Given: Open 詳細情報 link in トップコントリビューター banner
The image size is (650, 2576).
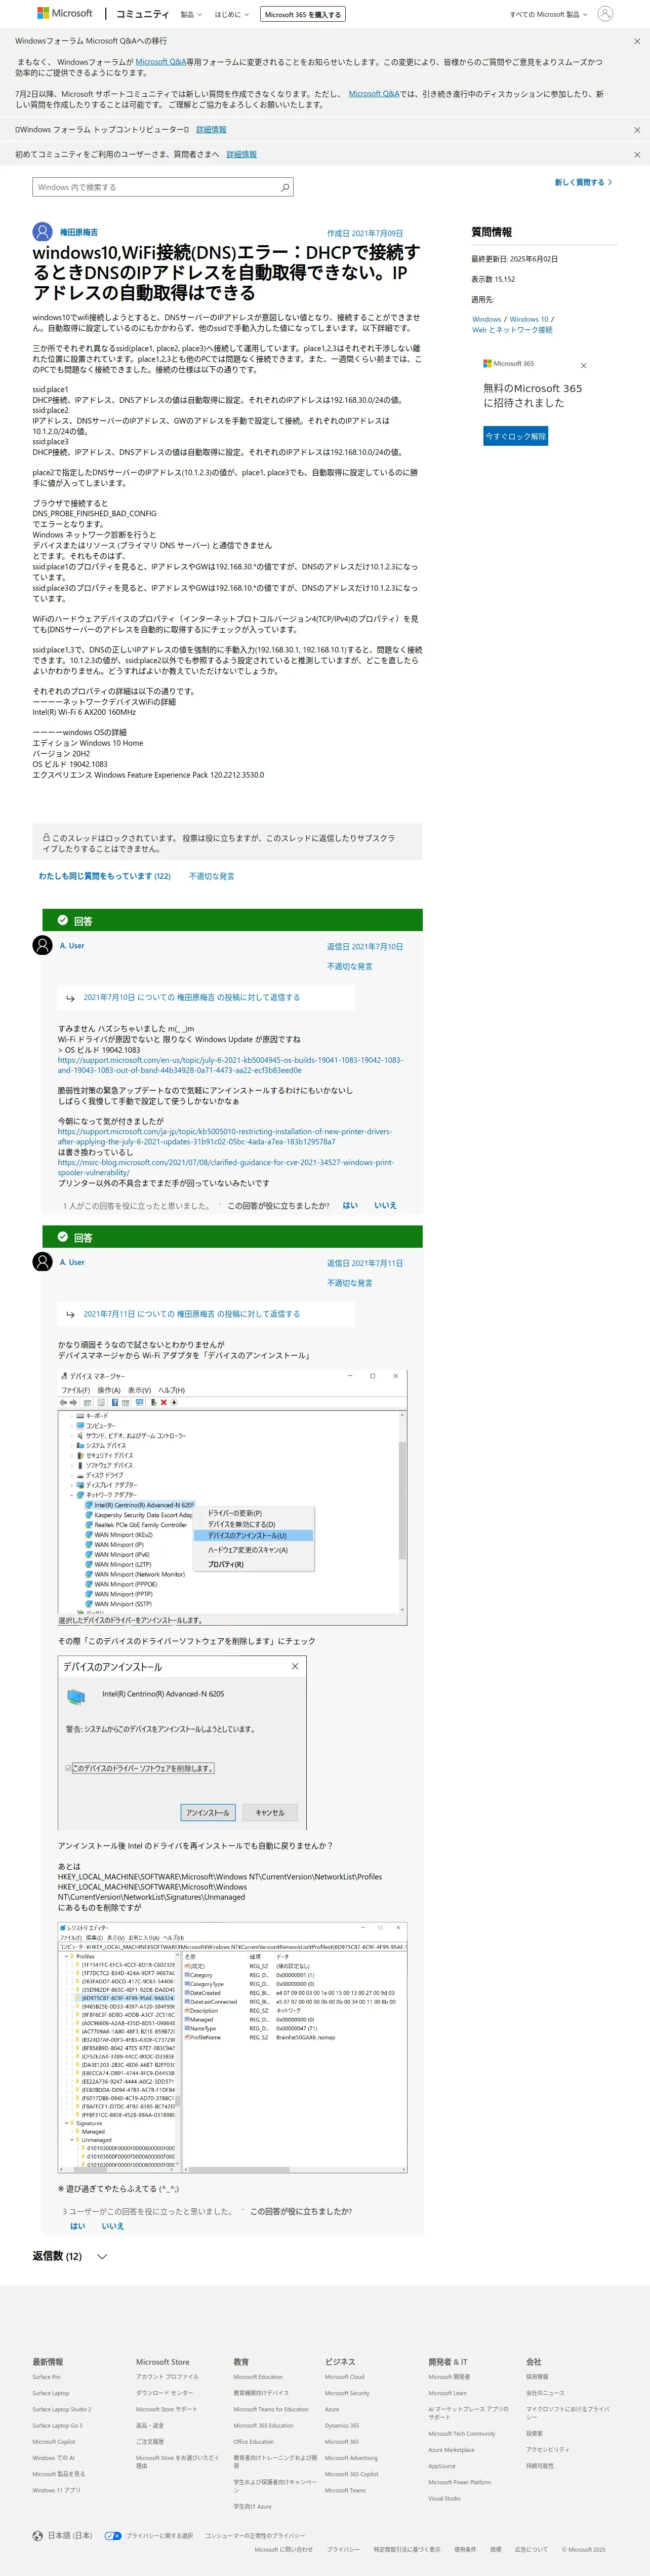Looking at the screenshot, I should click(211, 130).
